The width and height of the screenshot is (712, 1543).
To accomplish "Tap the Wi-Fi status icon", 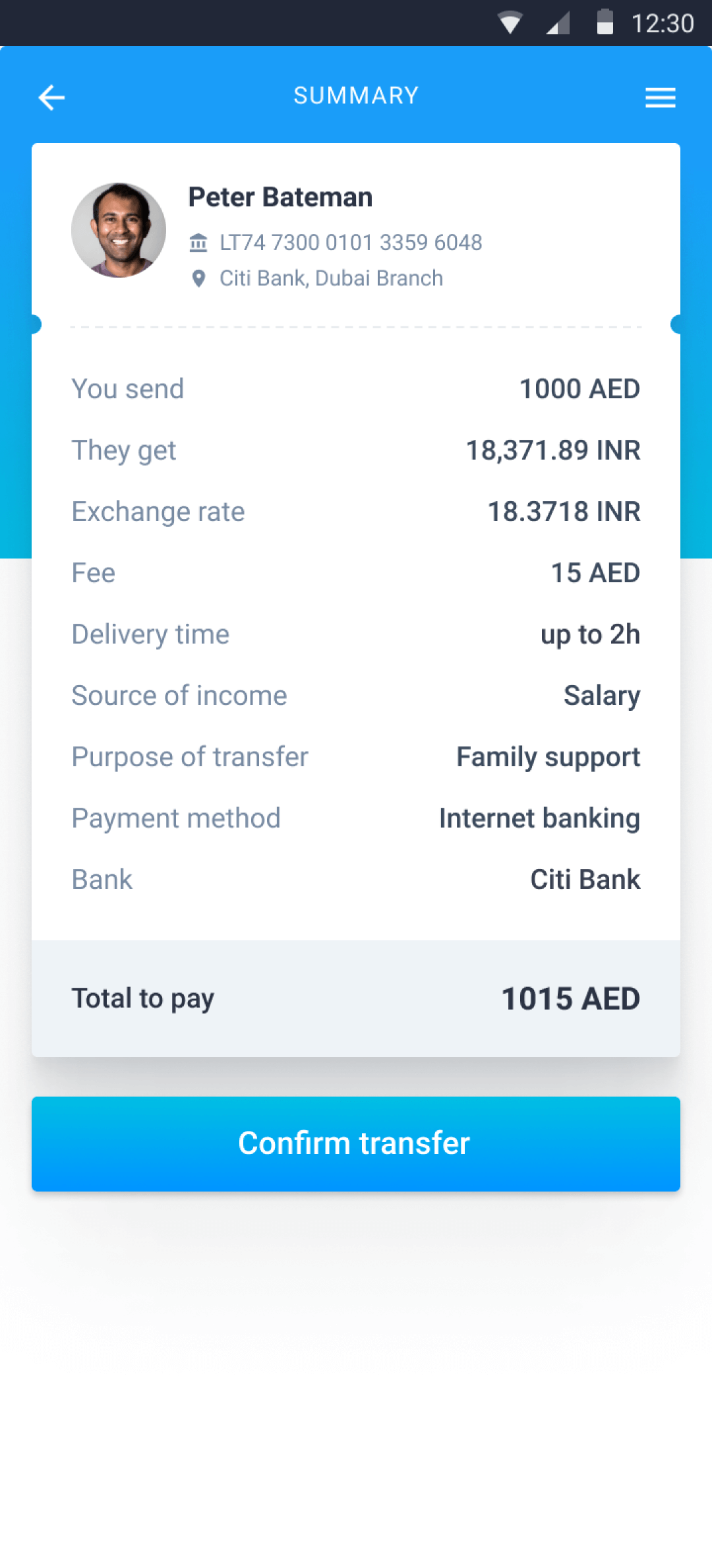I will (510, 23).
